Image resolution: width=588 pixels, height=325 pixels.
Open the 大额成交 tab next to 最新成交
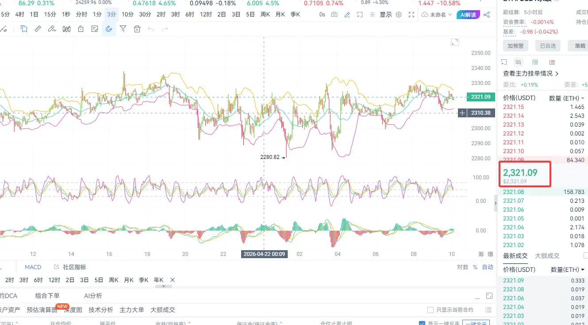pyautogui.click(x=547, y=255)
